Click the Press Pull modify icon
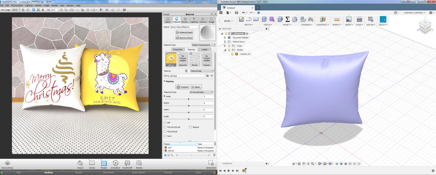The width and height of the screenshot is (436, 175). pyautogui.click(x=280, y=19)
